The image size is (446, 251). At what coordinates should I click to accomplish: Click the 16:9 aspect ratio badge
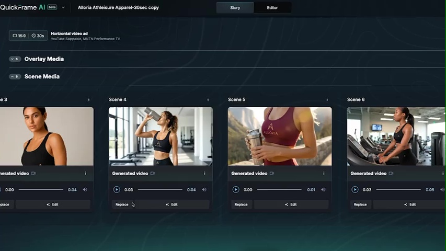coord(19,36)
